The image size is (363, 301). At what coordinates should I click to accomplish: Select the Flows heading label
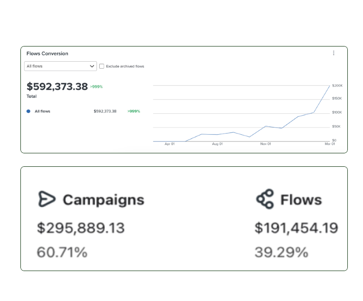point(301,200)
